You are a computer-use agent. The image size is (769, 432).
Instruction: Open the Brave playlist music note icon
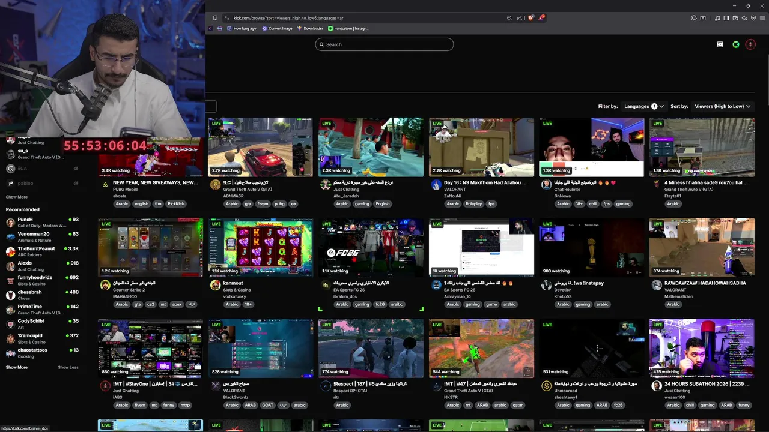pos(717,18)
